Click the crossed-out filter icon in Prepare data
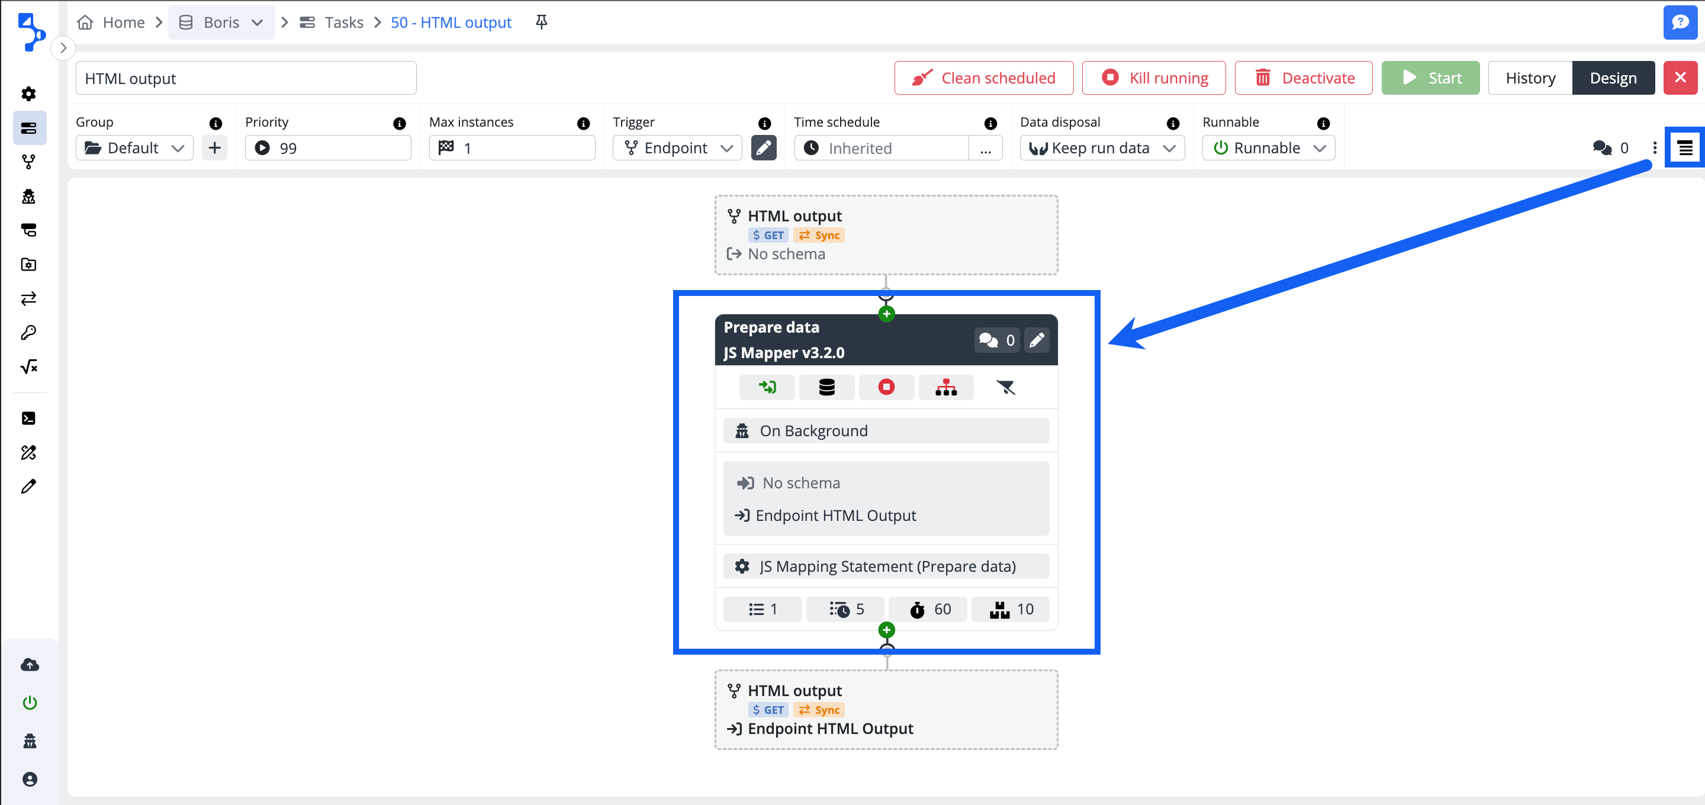1705x805 pixels. (x=1005, y=387)
